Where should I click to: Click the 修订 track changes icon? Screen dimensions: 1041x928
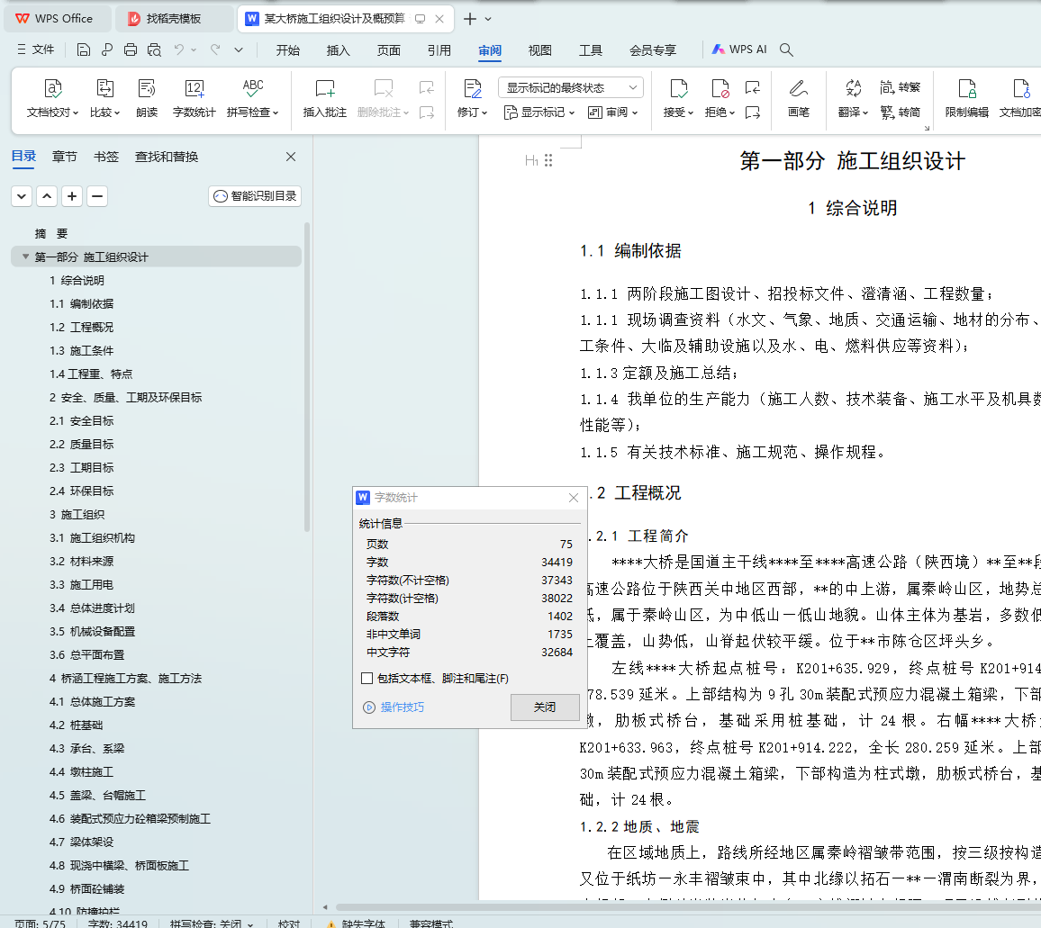(473, 88)
